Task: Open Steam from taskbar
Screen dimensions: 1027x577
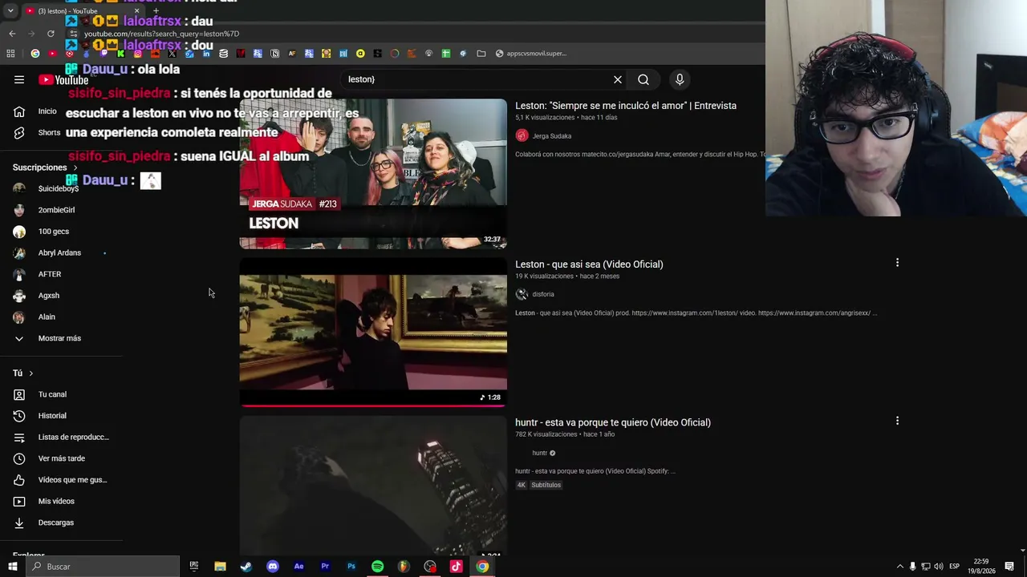Action: [x=246, y=567]
